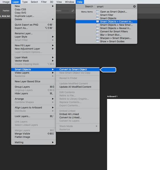Open the Window menu
Screen dimensions: 160x170
pyautogui.click(x=69, y=2)
